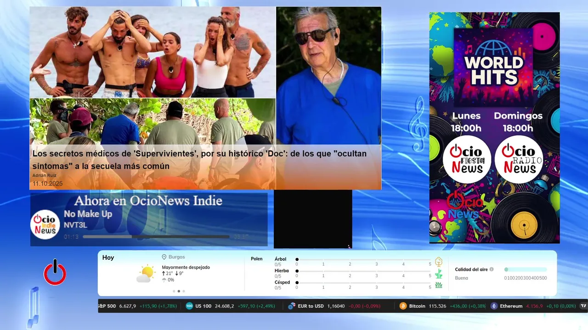
Task: Select the middle weather carousel dot
Action: 179,291
